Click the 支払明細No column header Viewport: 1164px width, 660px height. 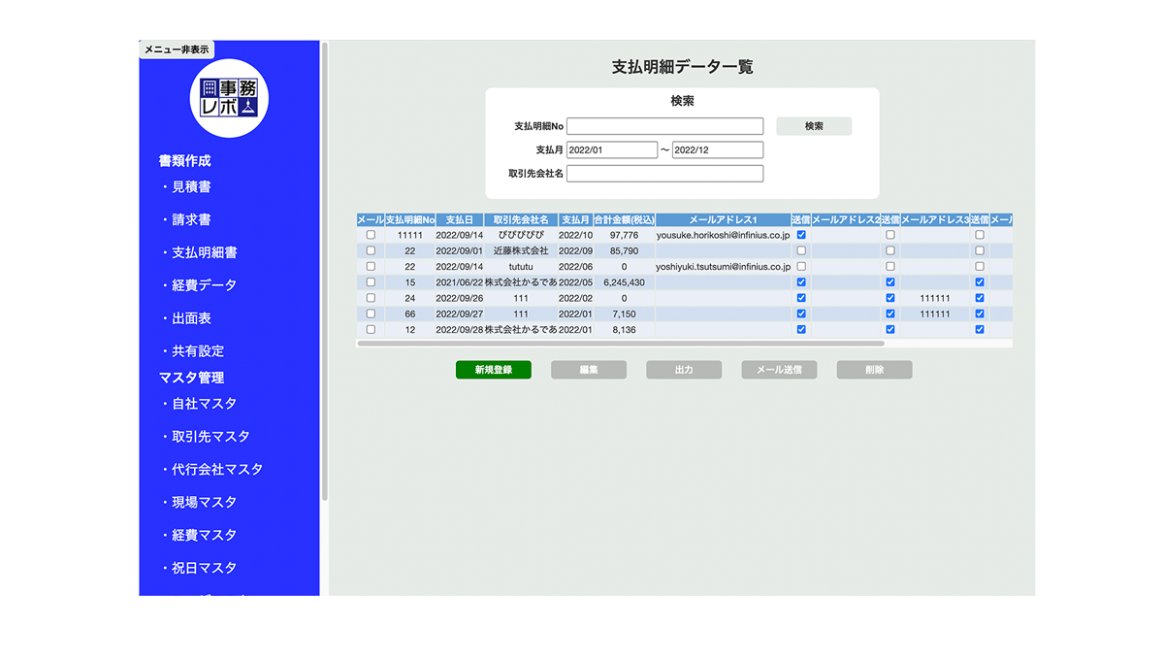tap(410, 220)
